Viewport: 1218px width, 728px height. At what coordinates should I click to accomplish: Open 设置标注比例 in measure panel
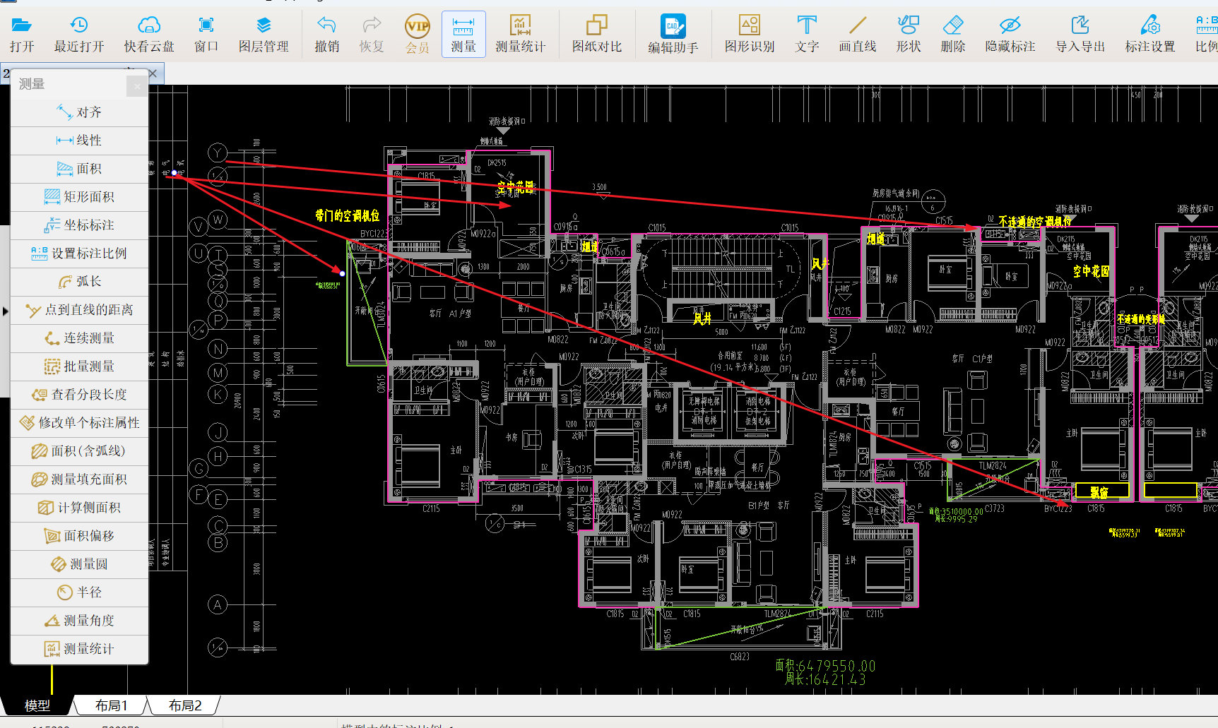pyautogui.click(x=80, y=253)
